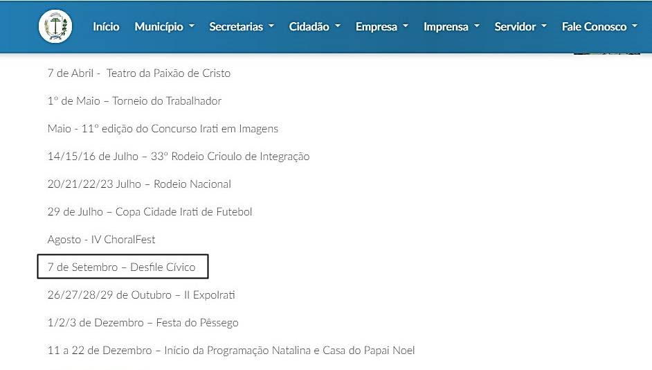The image size is (652, 370).
Task: Expand the Servidor menu
Action: tap(520, 26)
